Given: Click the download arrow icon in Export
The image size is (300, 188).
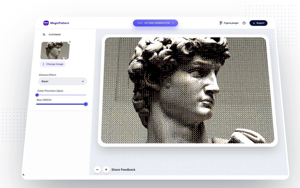Looking at the screenshot, I should click(x=254, y=23).
